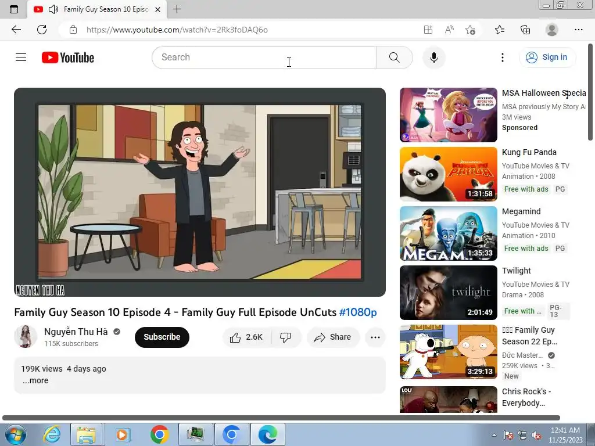
Task: Open the Favorites list
Action: click(x=500, y=30)
